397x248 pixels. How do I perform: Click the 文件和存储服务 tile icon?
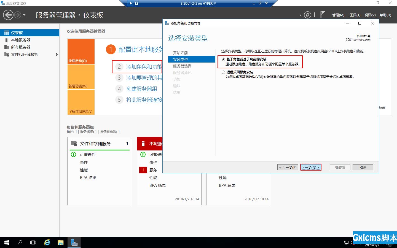click(x=74, y=144)
